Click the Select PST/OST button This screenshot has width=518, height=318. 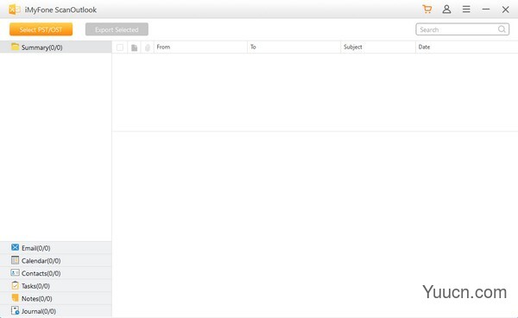[41, 29]
